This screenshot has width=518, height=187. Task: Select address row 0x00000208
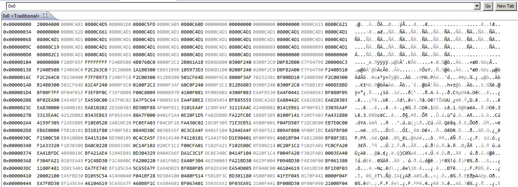(x=18, y=101)
